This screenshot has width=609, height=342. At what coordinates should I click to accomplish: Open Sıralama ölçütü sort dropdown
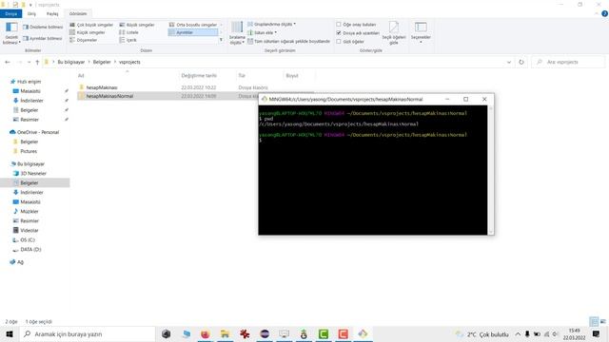coord(237,33)
